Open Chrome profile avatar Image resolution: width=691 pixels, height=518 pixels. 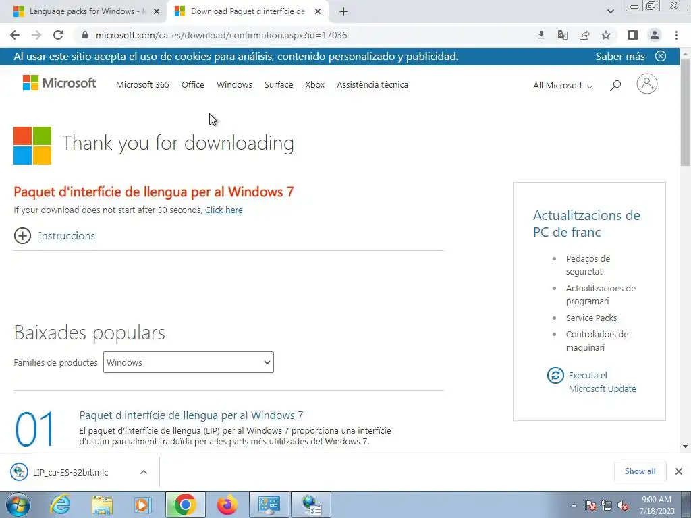click(x=655, y=35)
